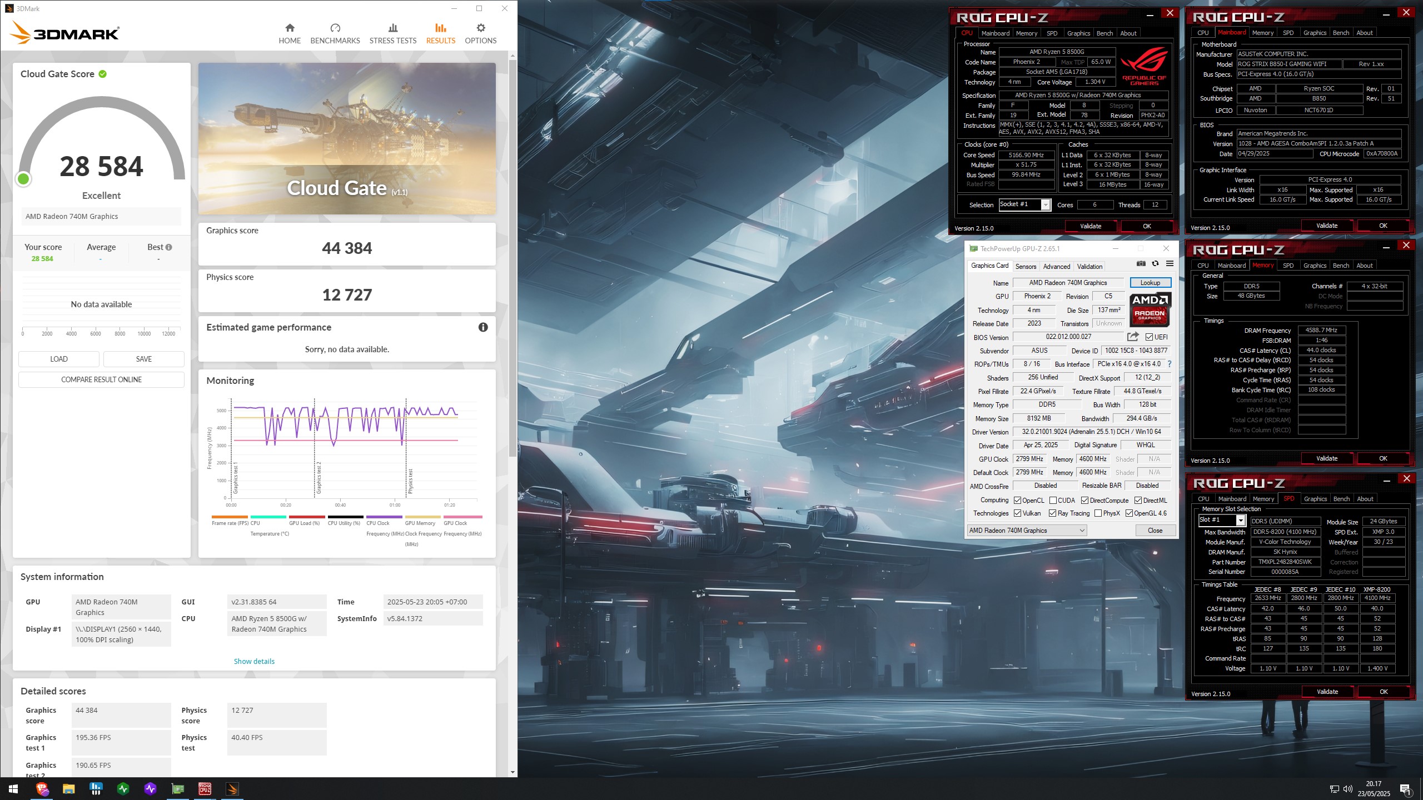Click the info icon next to Best

[x=168, y=247]
